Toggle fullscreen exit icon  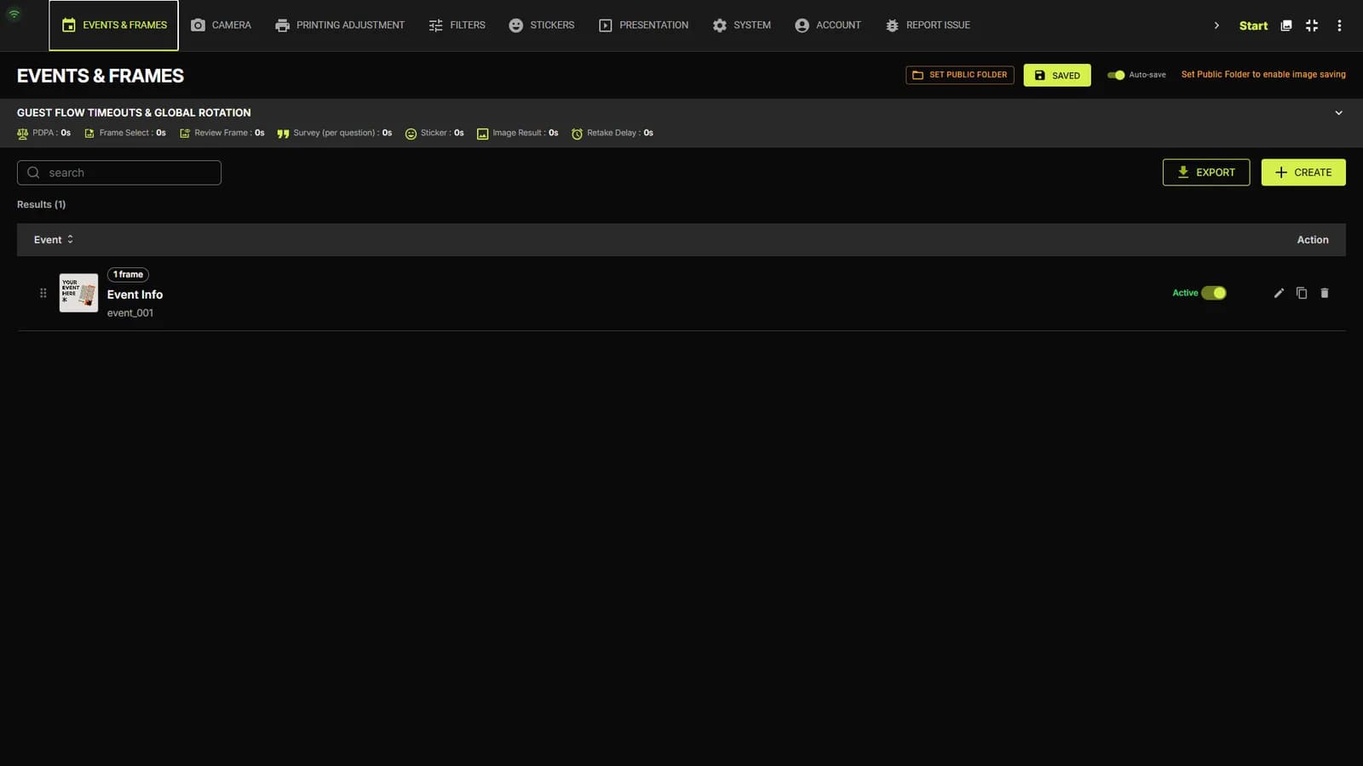[1312, 26]
